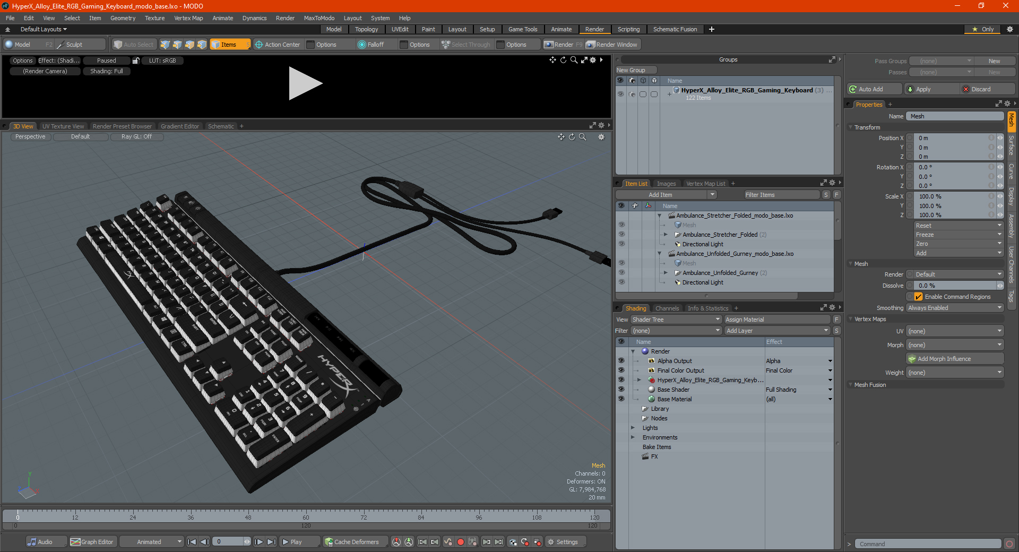1019x552 pixels.
Task: Open Add Item dropdown
Action: 667,195
